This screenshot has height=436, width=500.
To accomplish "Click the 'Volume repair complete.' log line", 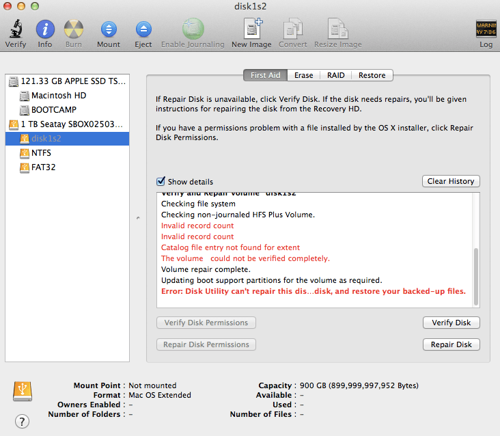I will [206, 269].
